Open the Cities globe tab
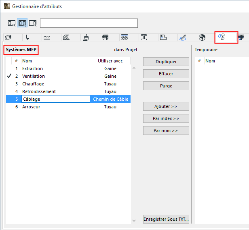This screenshot has height=230, width=249. pyautogui.click(x=202, y=37)
